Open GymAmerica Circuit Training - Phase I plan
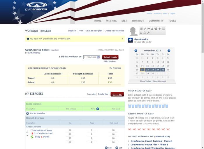The image size is (204, 149). [x=152, y=141]
